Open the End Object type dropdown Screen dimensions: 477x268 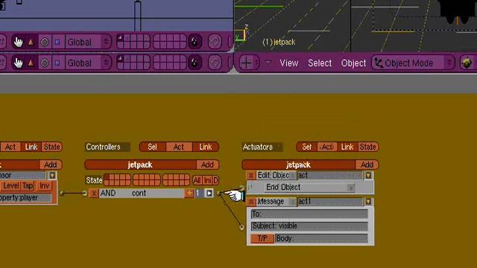(309, 187)
